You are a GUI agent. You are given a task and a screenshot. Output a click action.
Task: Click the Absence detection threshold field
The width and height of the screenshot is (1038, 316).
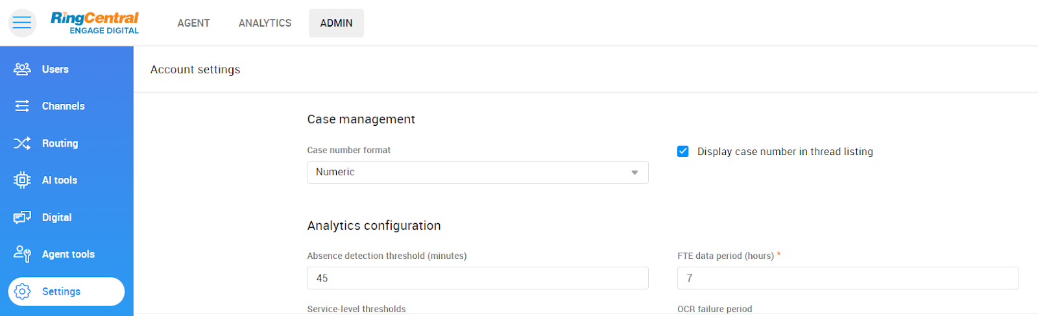(x=477, y=278)
